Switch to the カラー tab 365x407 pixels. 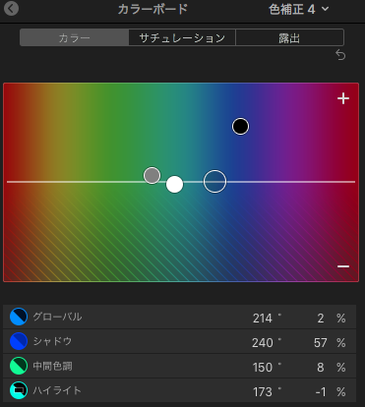[74, 37]
